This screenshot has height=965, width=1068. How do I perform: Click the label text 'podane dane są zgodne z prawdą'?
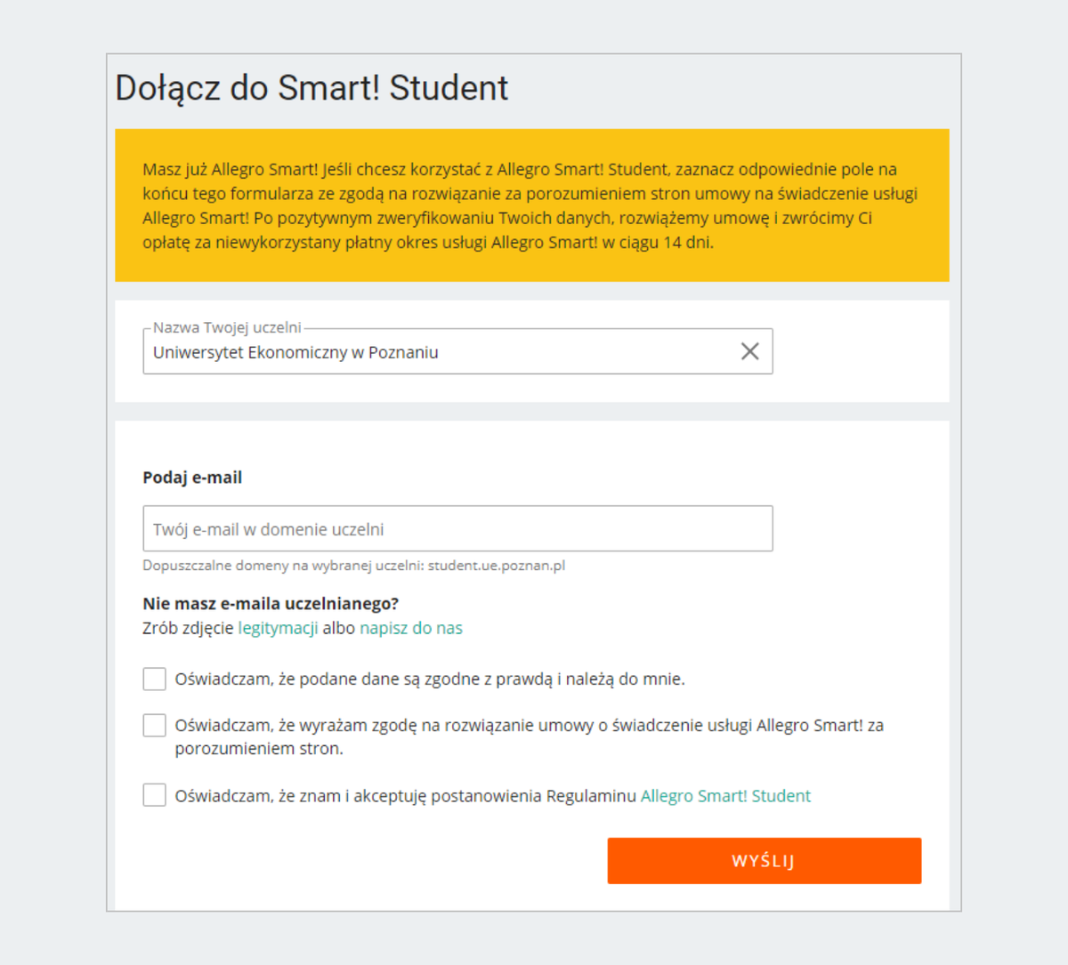tap(429, 680)
